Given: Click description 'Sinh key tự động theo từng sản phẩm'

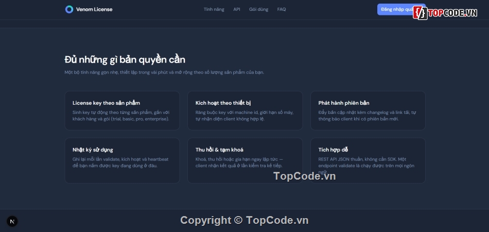Looking at the screenshot, I should click(x=121, y=115).
